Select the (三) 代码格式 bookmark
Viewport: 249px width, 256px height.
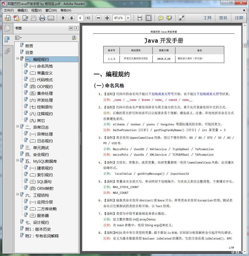tap(41, 80)
